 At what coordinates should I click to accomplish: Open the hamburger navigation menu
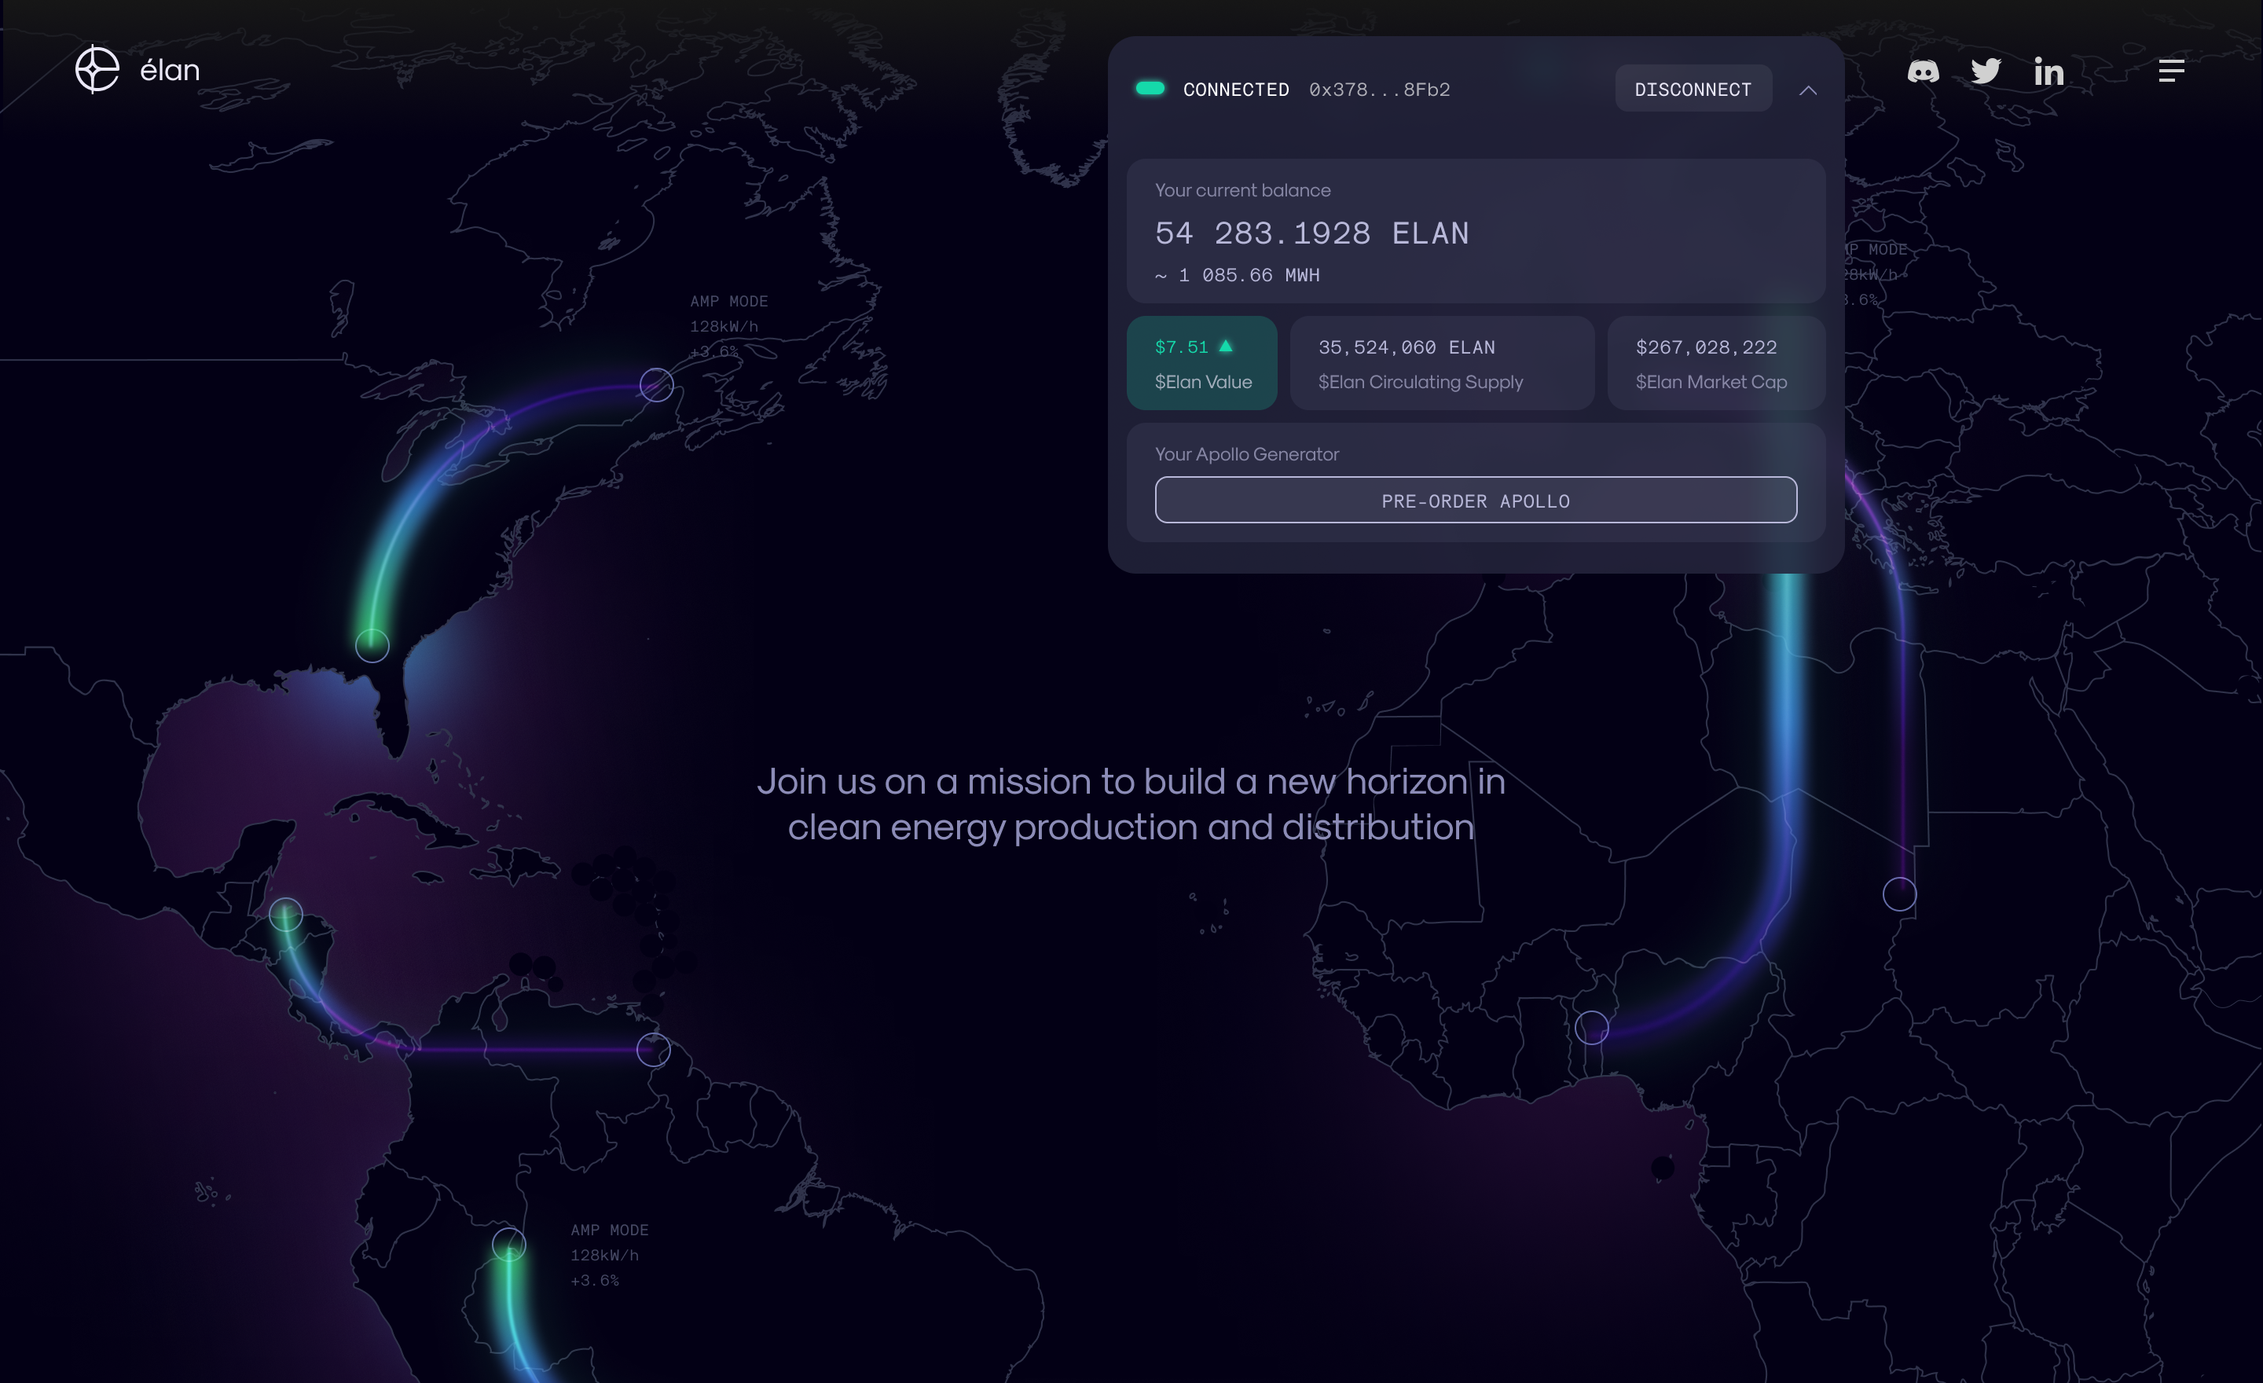pos(2170,71)
